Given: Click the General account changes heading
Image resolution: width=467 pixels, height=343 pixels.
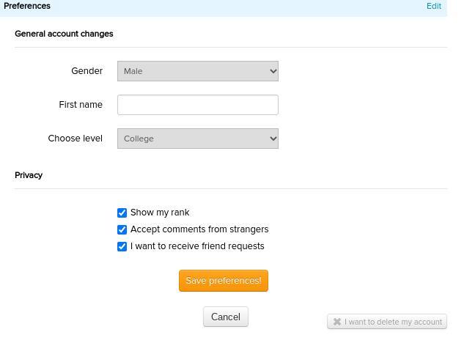Looking at the screenshot, I should point(64,34).
